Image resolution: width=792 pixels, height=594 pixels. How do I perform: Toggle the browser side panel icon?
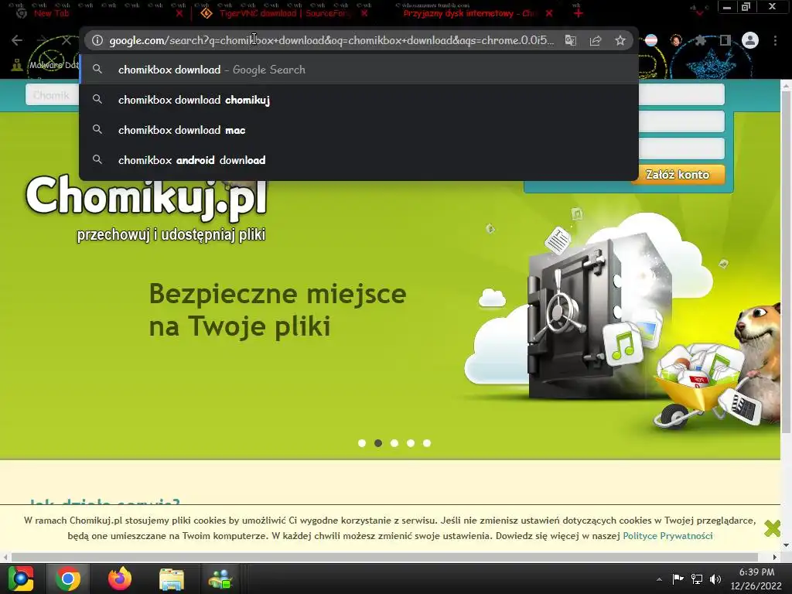(x=725, y=40)
